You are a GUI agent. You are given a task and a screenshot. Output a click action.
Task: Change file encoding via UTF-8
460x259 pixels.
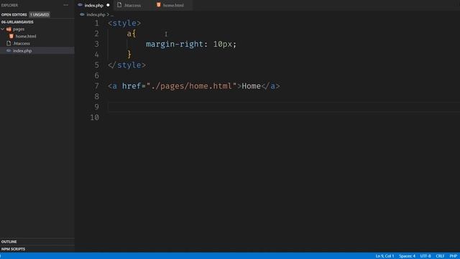425,256
